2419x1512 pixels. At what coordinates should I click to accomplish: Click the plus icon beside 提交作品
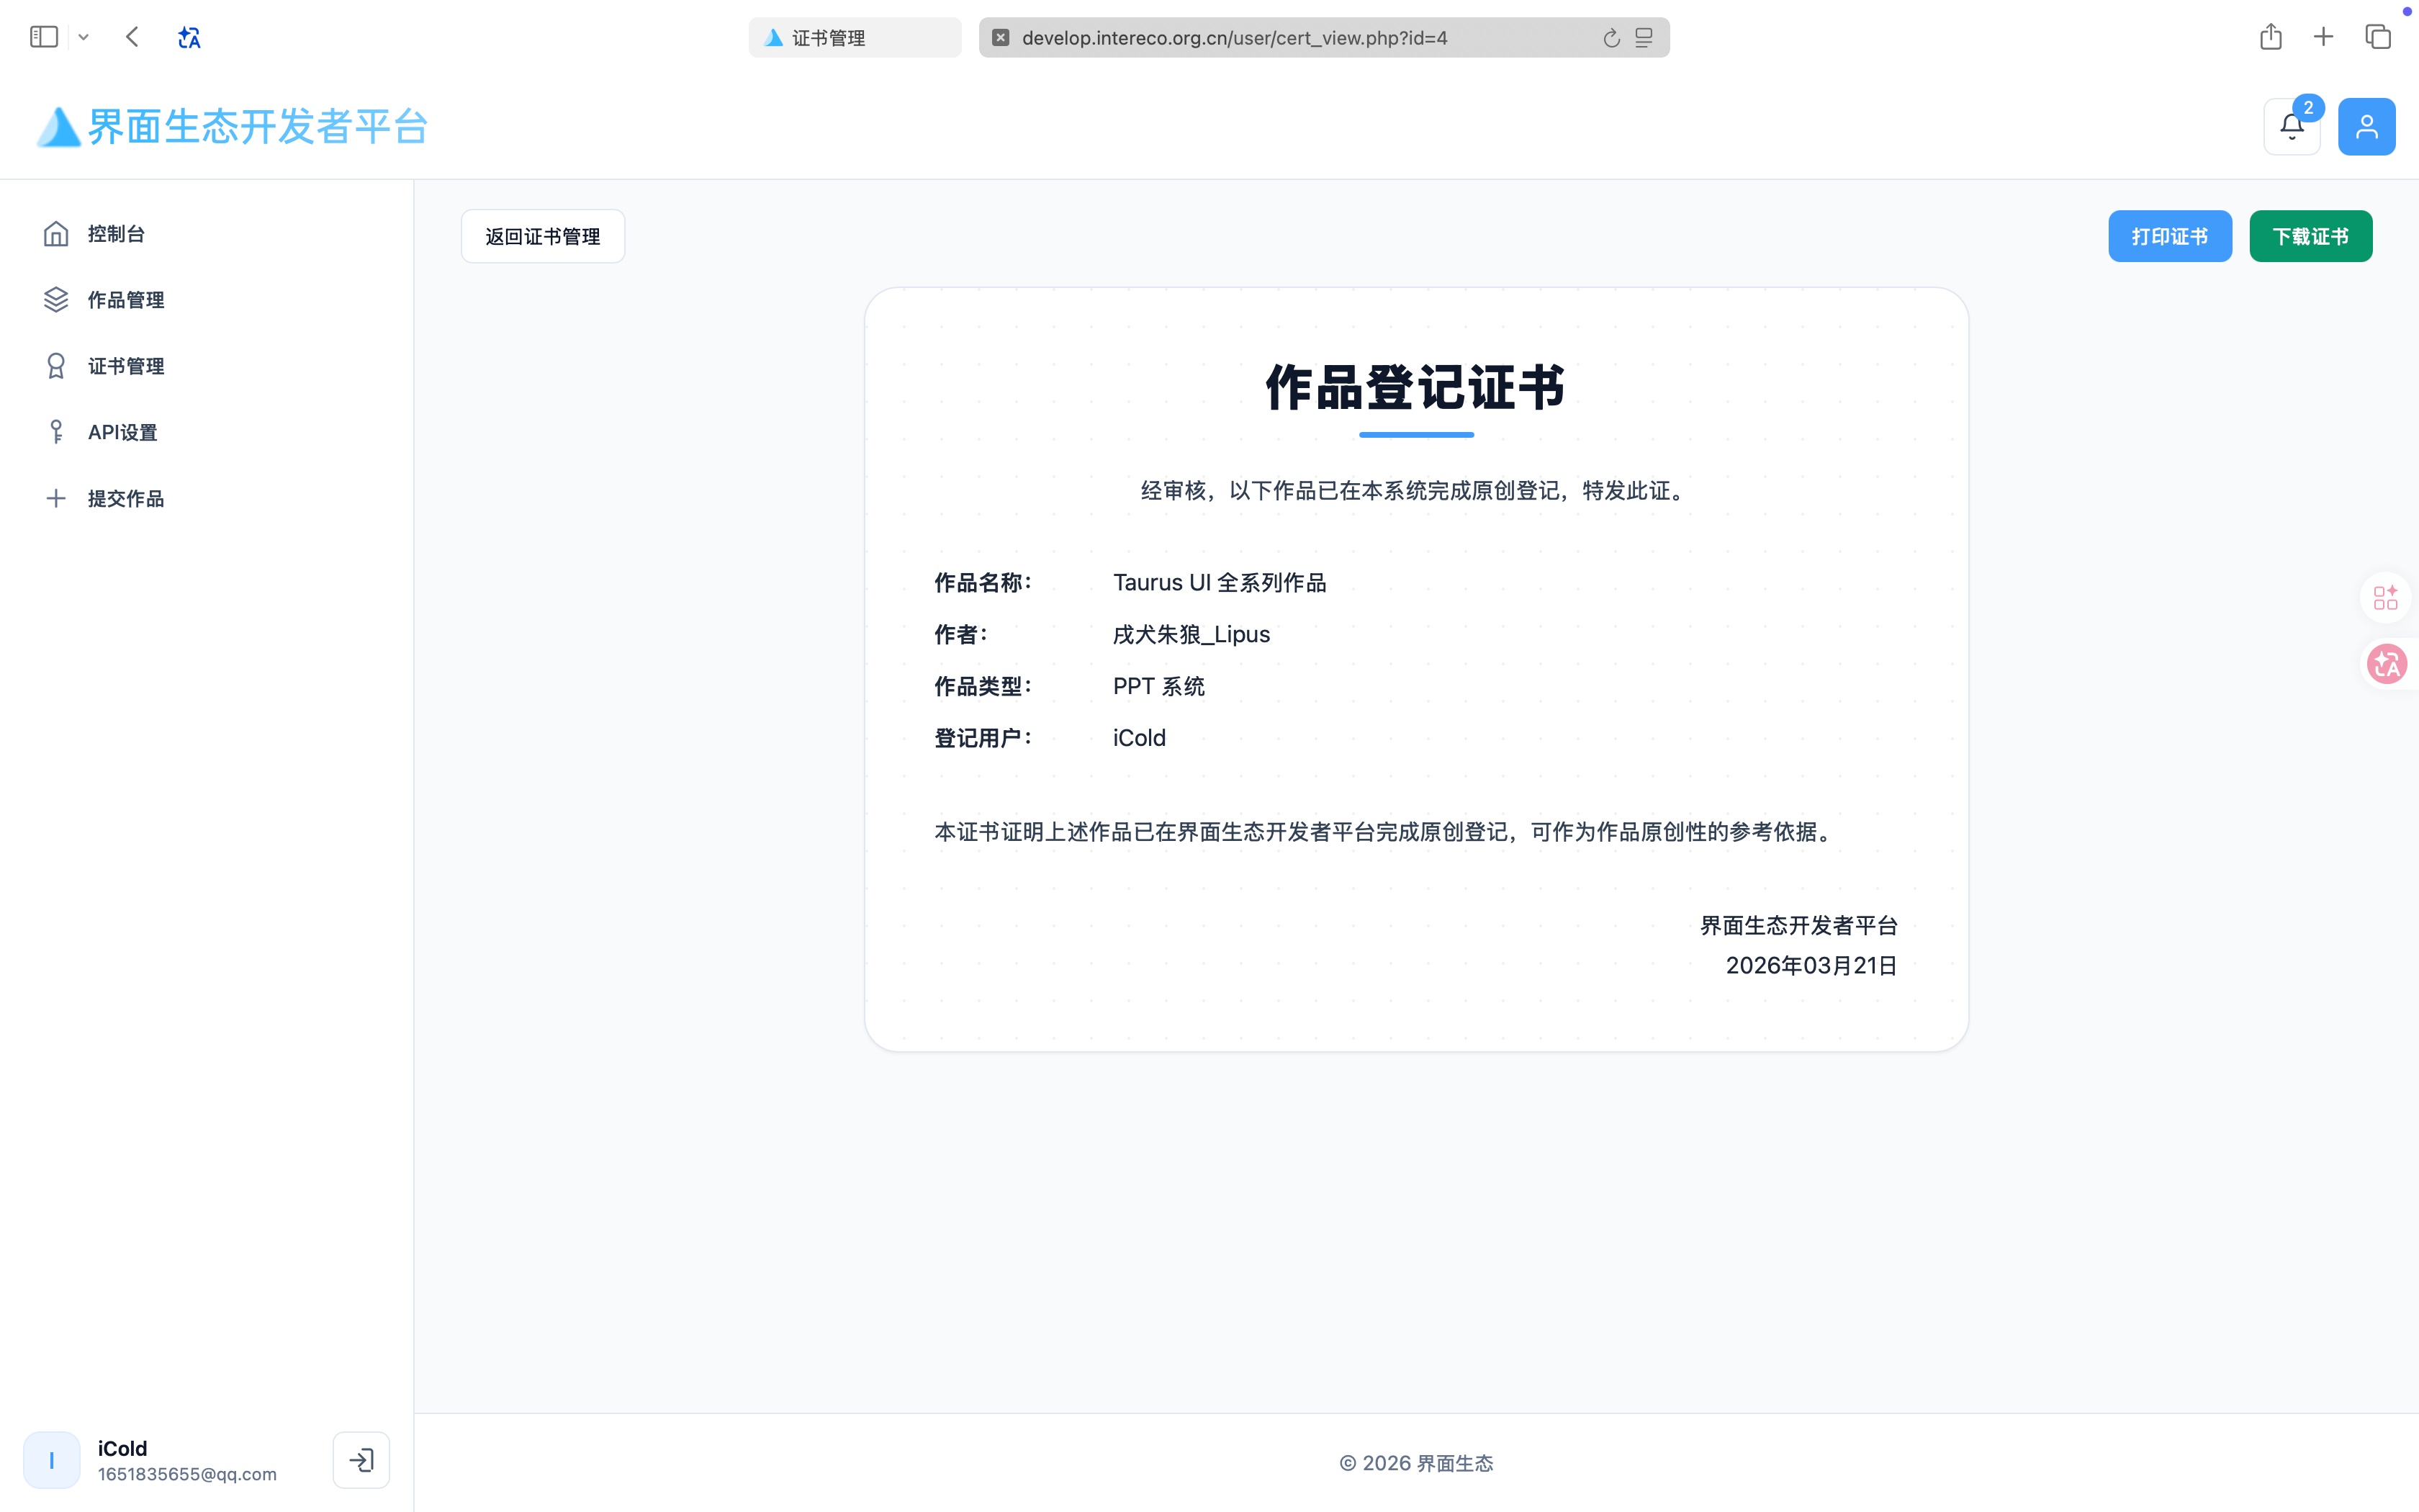coord(56,498)
